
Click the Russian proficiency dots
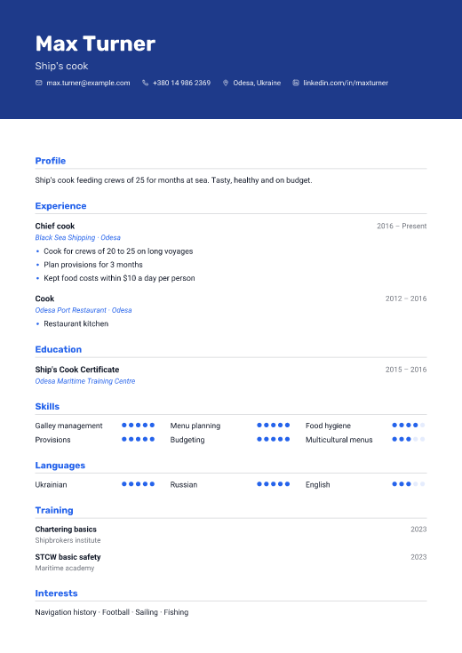(274, 484)
